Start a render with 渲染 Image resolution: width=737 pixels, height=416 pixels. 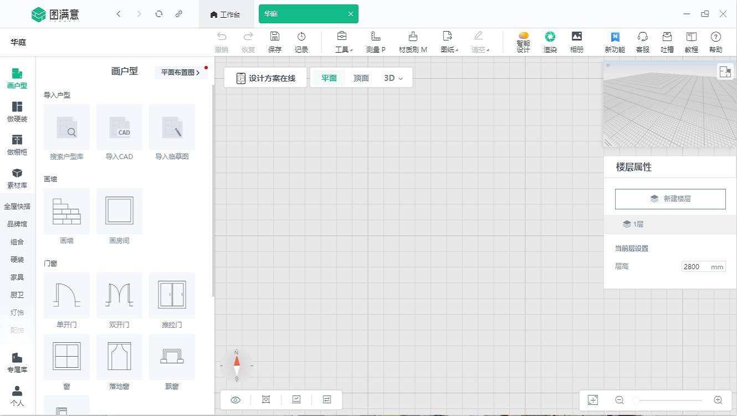[x=550, y=42]
